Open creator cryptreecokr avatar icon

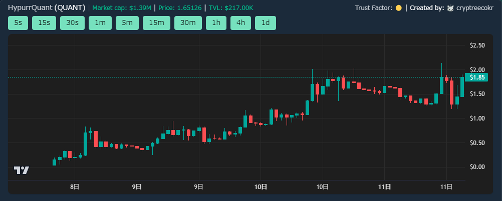click(x=451, y=8)
